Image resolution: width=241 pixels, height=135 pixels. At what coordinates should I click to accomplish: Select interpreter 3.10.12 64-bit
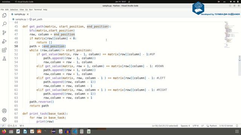[x=226, y=126]
